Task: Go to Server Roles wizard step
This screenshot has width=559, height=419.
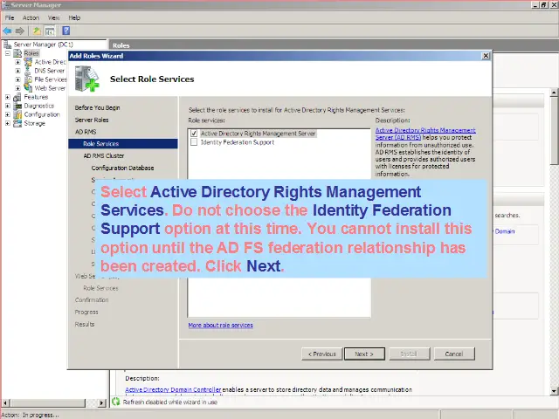Action: tap(92, 120)
